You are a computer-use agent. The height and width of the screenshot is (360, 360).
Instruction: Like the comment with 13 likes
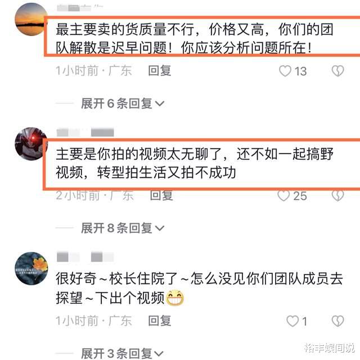click(x=285, y=71)
